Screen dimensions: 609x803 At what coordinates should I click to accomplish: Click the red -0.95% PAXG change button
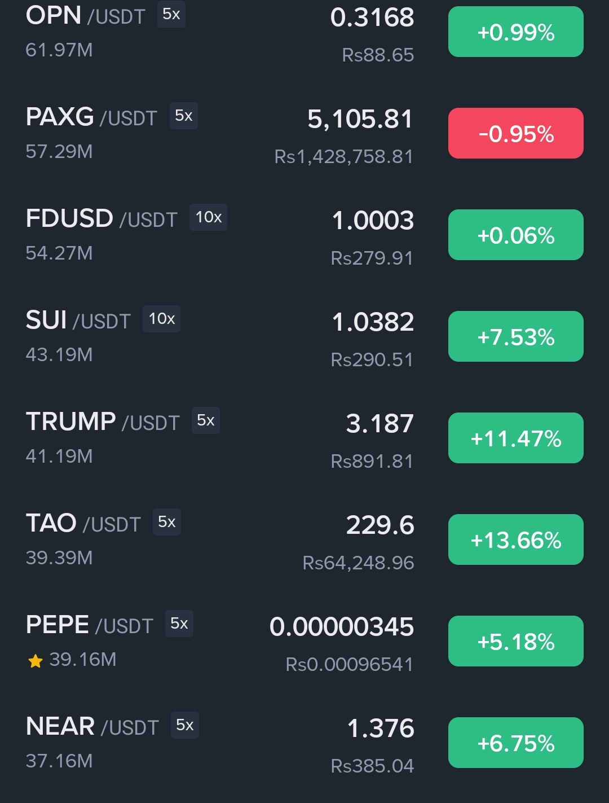515,133
